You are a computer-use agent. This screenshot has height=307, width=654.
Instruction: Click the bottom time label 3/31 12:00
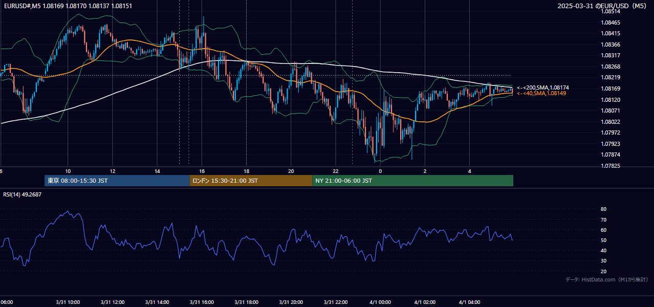pos(113,302)
